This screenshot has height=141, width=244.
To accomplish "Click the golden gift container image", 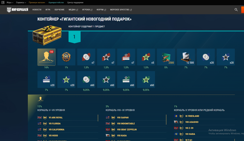I will [47, 35].
